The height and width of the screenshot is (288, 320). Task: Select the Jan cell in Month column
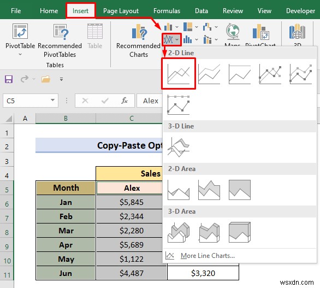[66, 202]
